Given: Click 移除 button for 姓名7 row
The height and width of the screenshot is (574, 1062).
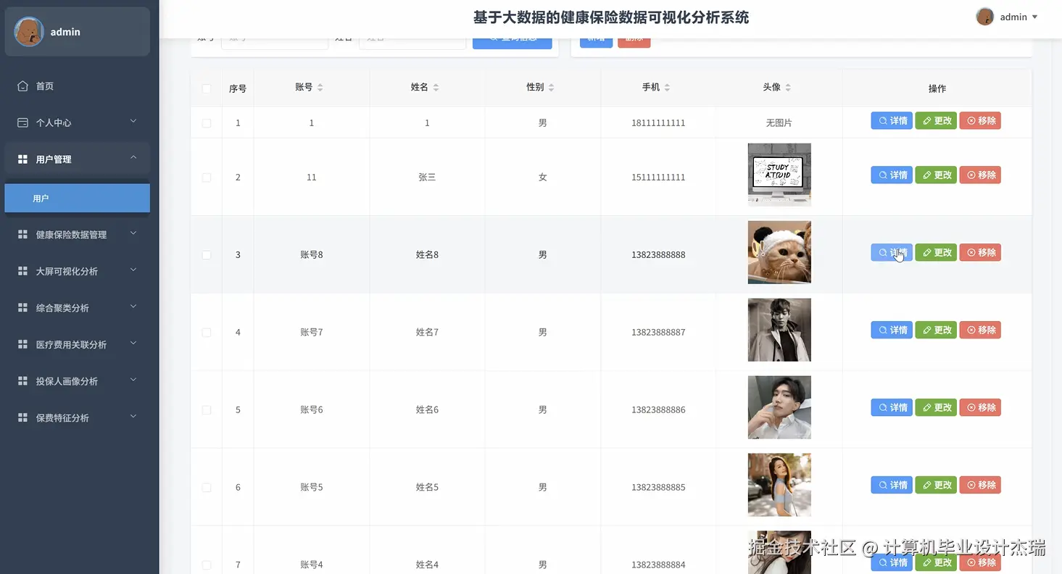Looking at the screenshot, I should 980,330.
